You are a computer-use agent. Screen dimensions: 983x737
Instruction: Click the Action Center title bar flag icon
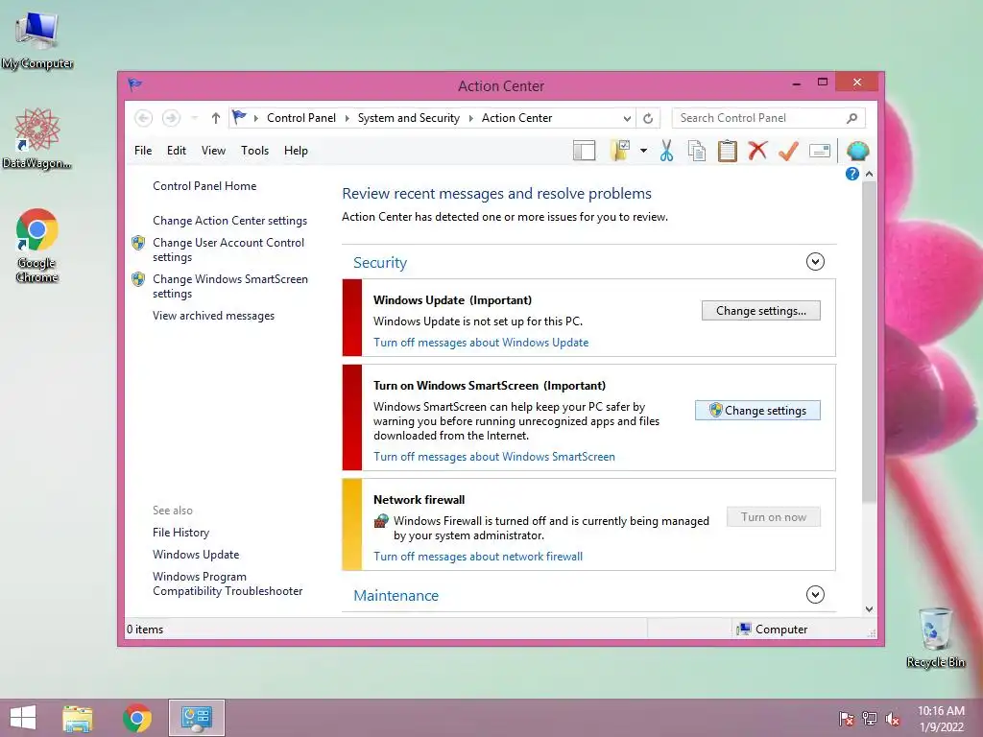pyautogui.click(x=134, y=84)
